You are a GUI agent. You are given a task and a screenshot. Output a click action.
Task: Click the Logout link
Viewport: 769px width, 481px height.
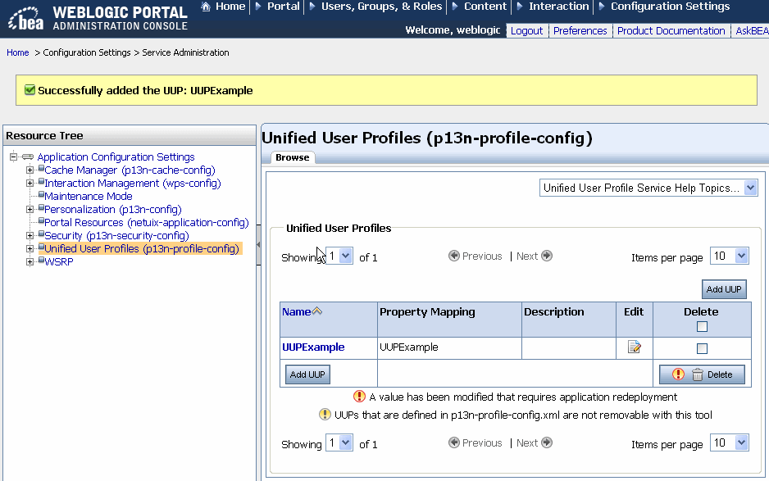click(x=526, y=31)
